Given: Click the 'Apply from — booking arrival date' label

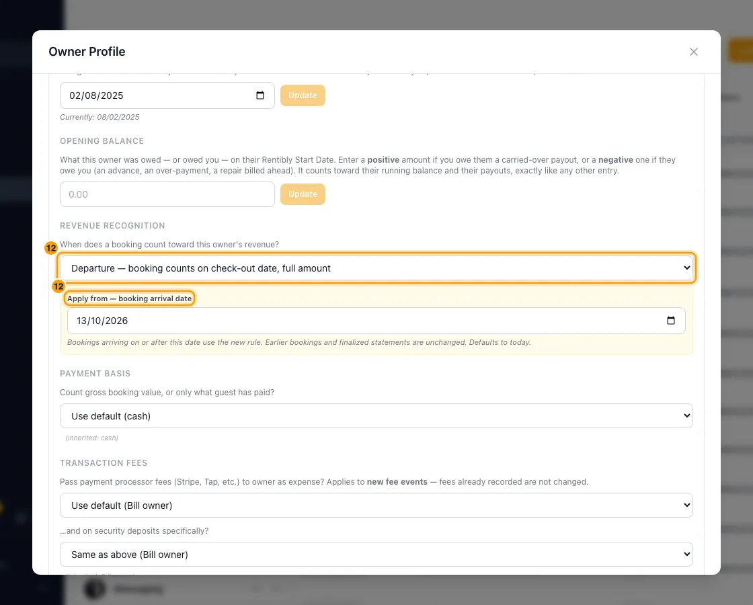Looking at the screenshot, I should click(x=130, y=298).
